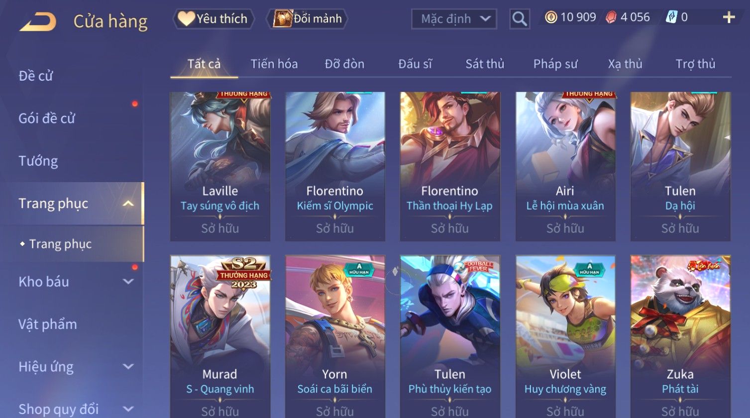This screenshot has height=418, width=750.
Task: Select the Tiến hóa tab
Action: click(x=274, y=64)
